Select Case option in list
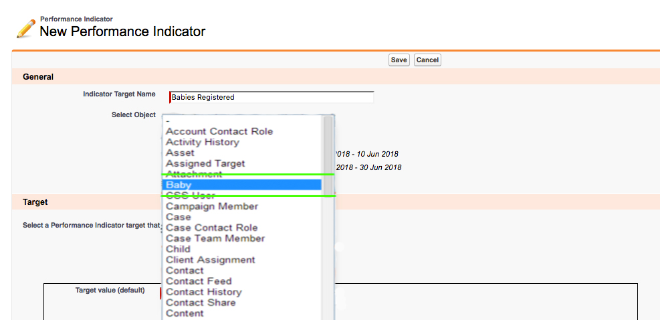660x320 pixels. 179,217
